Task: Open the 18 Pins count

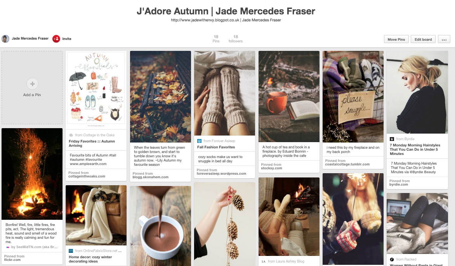Action: click(x=216, y=38)
